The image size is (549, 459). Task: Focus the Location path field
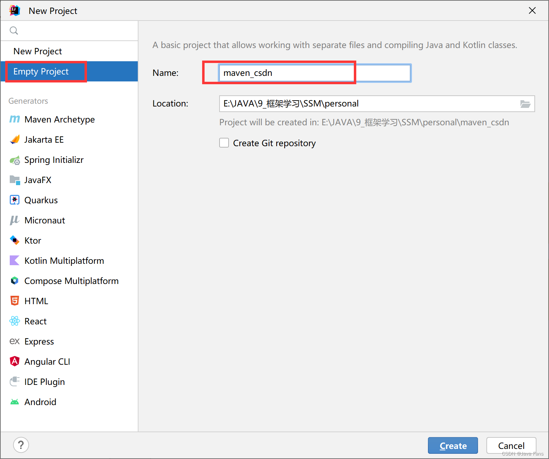click(377, 104)
